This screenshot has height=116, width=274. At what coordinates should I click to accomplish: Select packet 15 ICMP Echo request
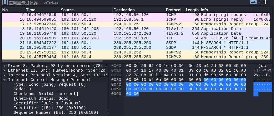[136, 15]
